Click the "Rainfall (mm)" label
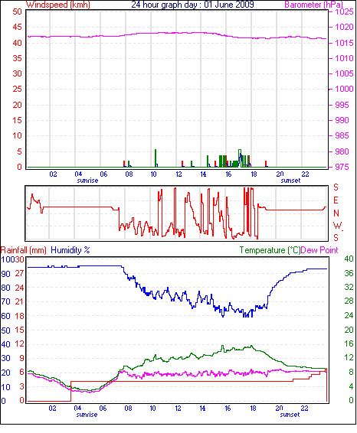This screenshot has height=433, width=357. coord(24,250)
